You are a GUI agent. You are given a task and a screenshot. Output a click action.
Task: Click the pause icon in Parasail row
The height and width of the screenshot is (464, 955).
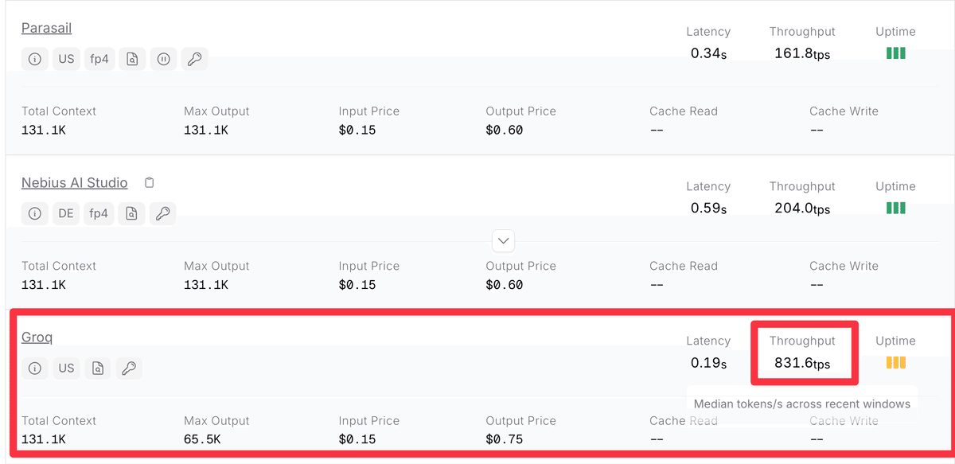click(x=163, y=59)
